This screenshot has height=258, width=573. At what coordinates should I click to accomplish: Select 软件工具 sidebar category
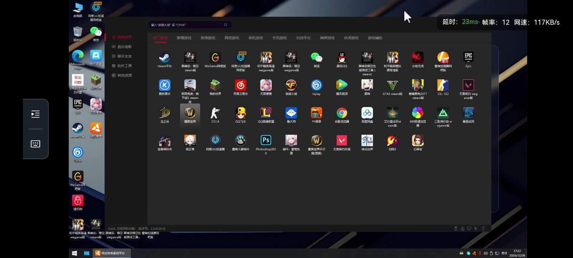coord(122,66)
